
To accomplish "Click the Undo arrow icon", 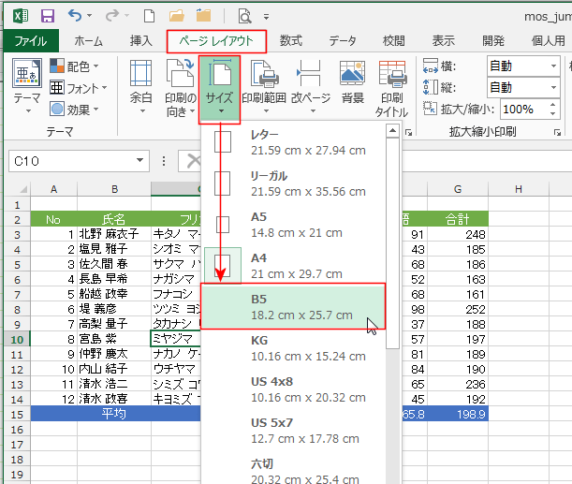I will click(75, 15).
